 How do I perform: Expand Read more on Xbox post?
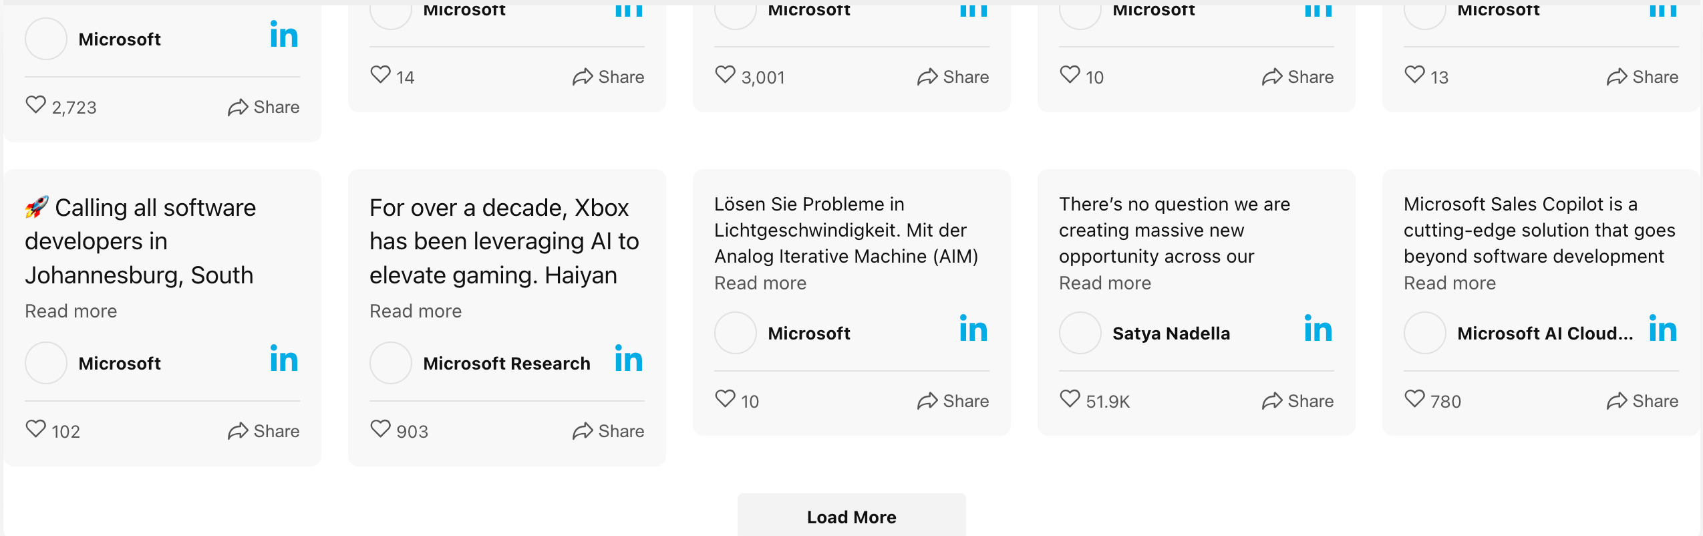click(x=416, y=311)
